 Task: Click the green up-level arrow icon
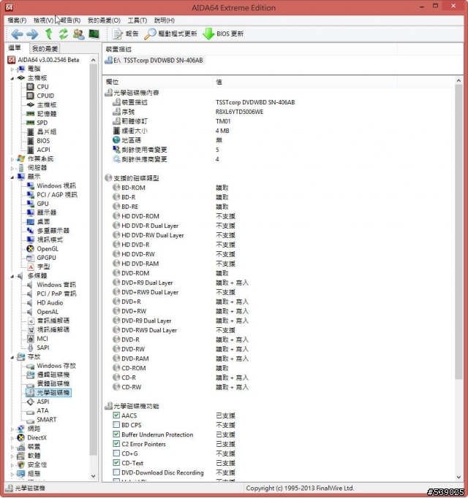(49, 34)
